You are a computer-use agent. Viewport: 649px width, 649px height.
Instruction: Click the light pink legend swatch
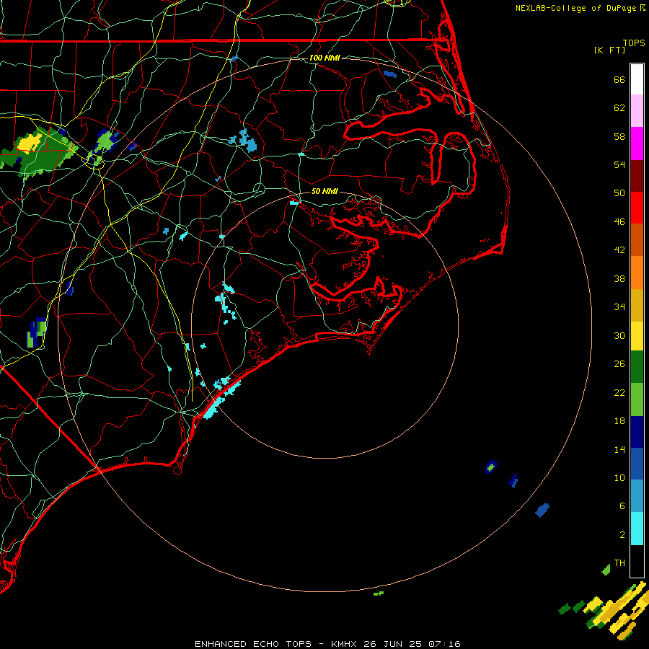pyautogui.click(x=637, y=111)
